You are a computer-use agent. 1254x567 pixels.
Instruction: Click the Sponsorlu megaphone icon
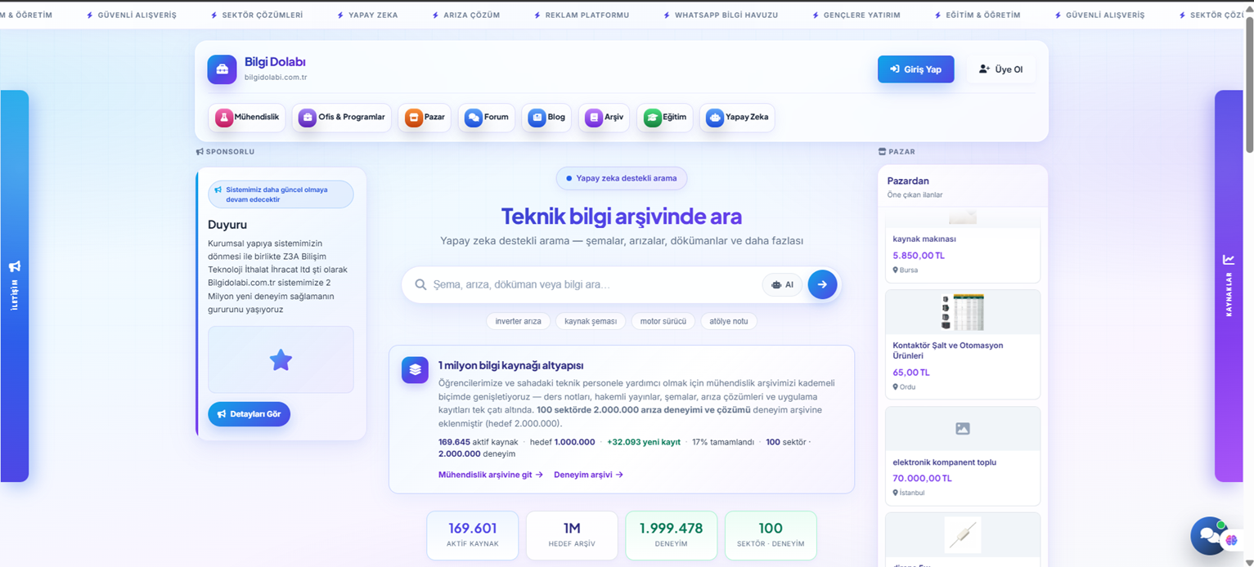click(x=200, y=152)
